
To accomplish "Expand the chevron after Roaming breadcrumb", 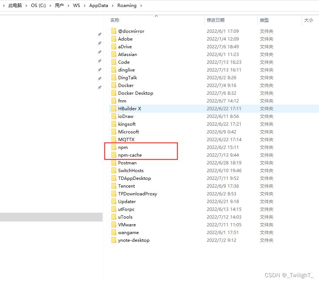I will 141,6.
